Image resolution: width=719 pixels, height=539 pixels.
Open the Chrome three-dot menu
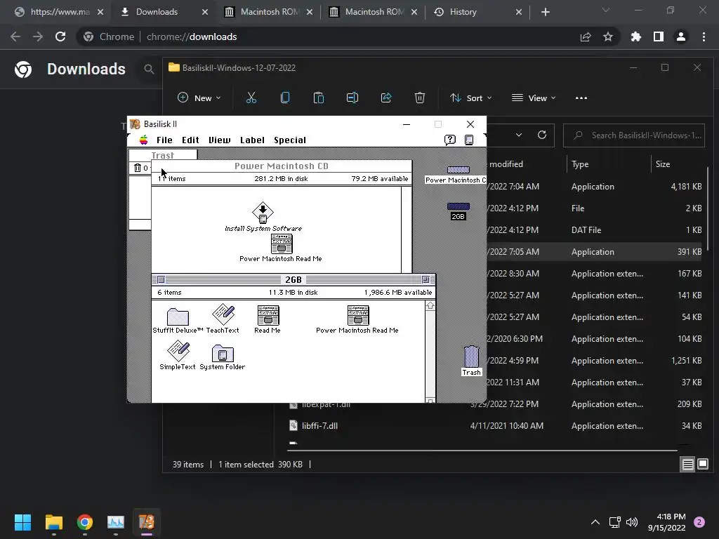coord(704,36)
